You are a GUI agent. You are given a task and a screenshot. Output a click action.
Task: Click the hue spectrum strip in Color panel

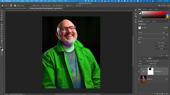click(168, 15)
